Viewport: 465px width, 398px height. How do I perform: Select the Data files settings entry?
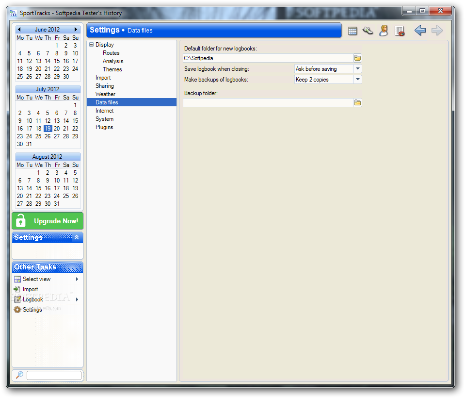[132, 102]
